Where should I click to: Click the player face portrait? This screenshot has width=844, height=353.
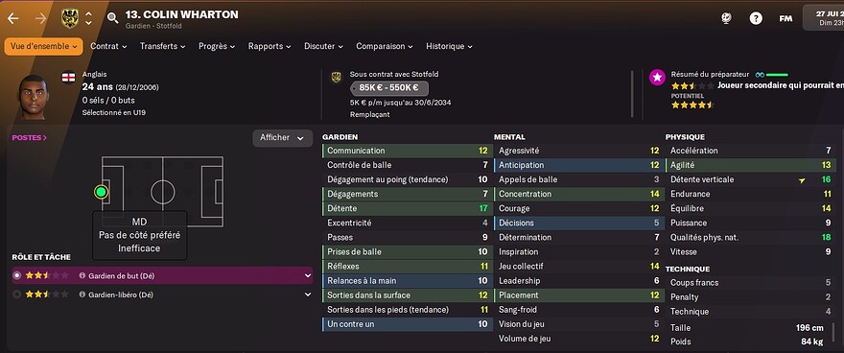(34, 97)
